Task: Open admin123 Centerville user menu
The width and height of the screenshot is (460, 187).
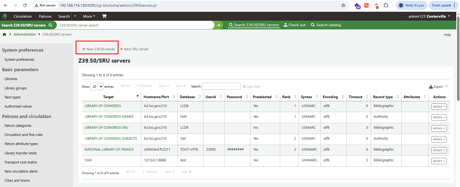Action: click(429, 16)
